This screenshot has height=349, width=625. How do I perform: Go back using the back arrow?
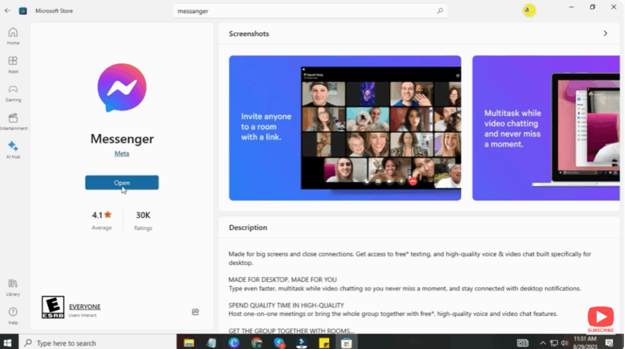[x=7, y=11]
